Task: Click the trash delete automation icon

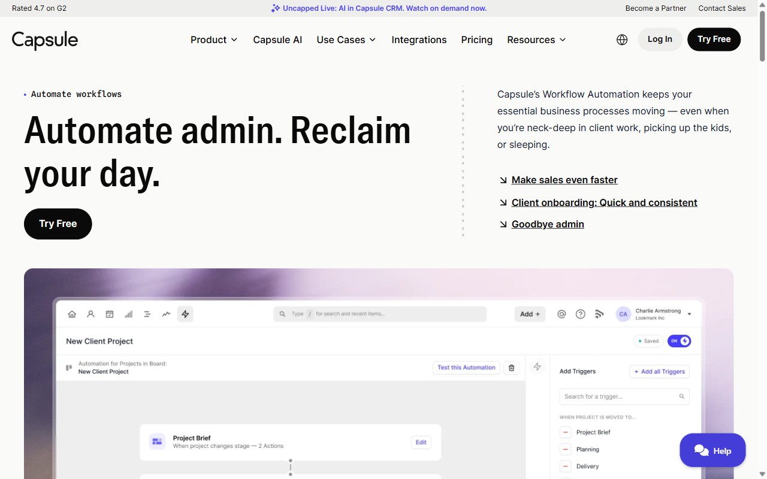Action: tap(511, 368)
